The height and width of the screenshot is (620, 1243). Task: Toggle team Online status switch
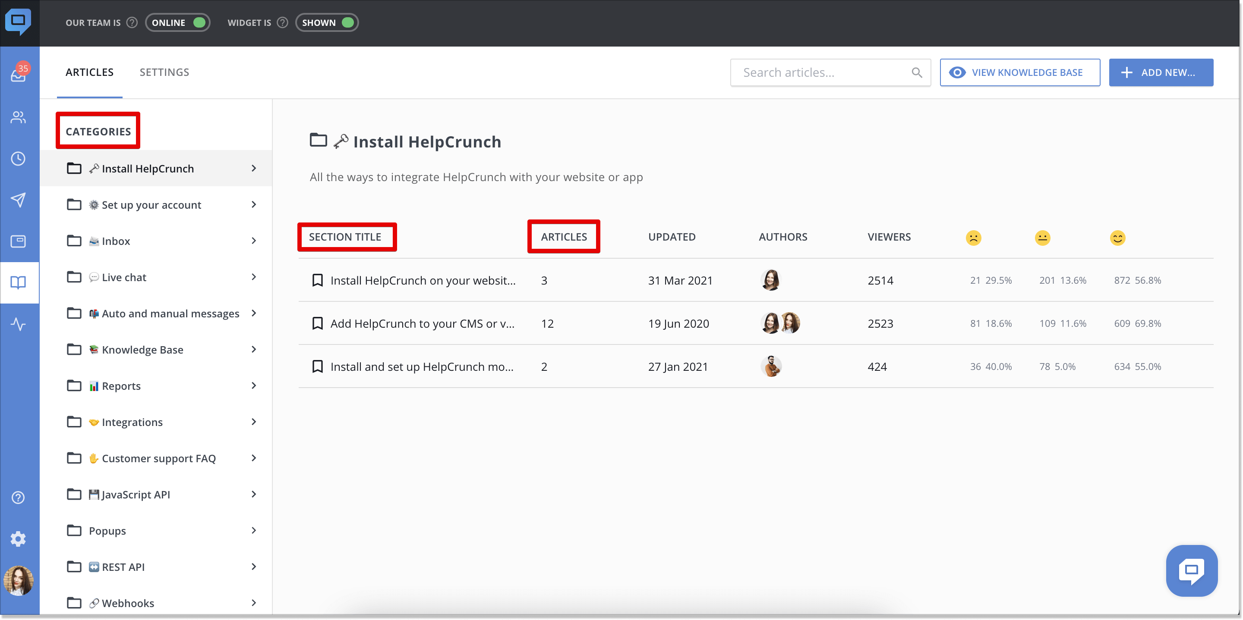pyautogui.click(x=177, y=23)
